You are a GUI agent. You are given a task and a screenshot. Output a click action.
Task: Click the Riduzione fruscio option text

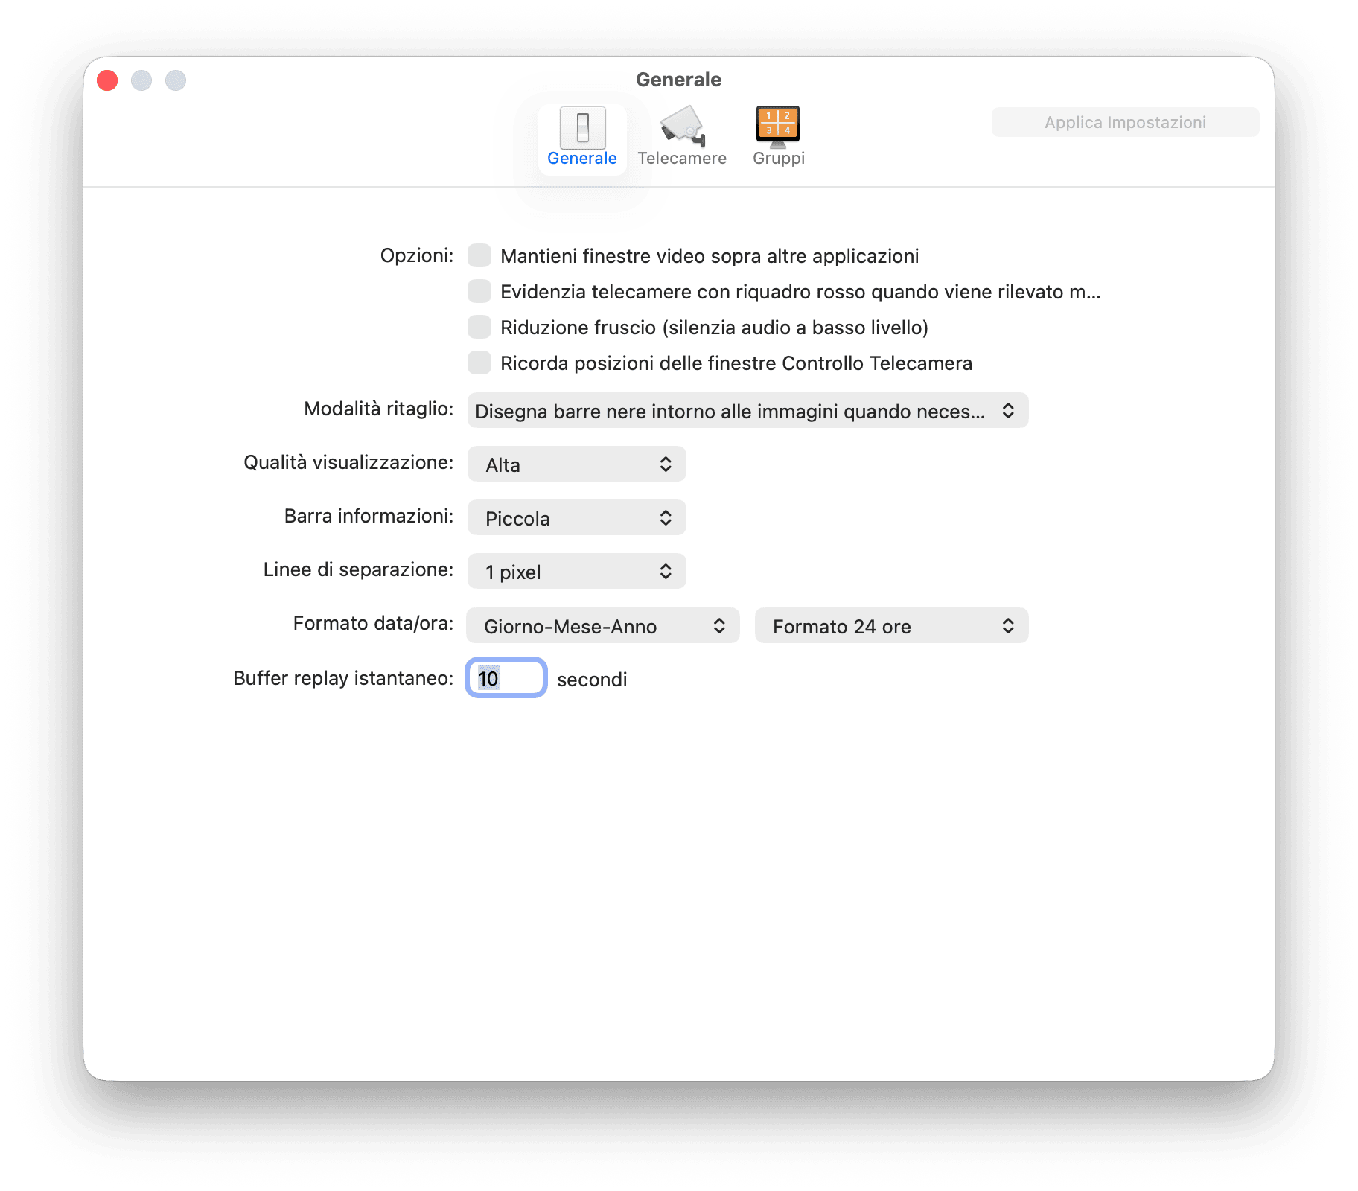coord(714,328)
